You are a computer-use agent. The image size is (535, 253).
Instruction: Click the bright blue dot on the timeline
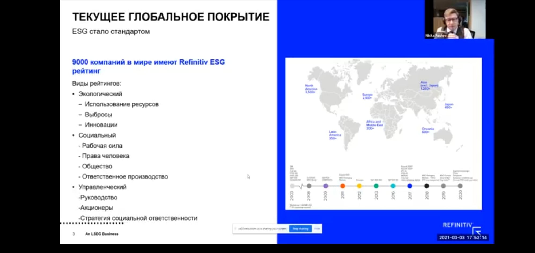tap(409, 186)
